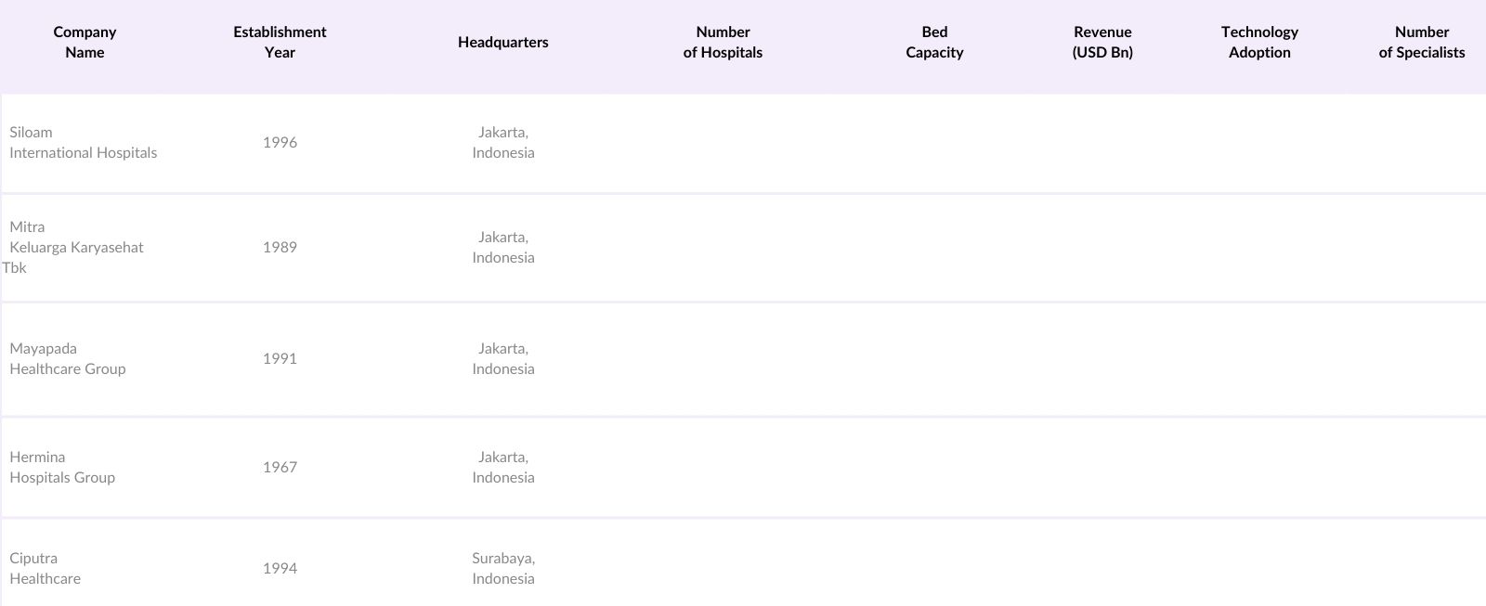Click Siloam's Jakarta, Indonesia headquarters cell
Screen dimensions: 1486x606
coord(502,143)
